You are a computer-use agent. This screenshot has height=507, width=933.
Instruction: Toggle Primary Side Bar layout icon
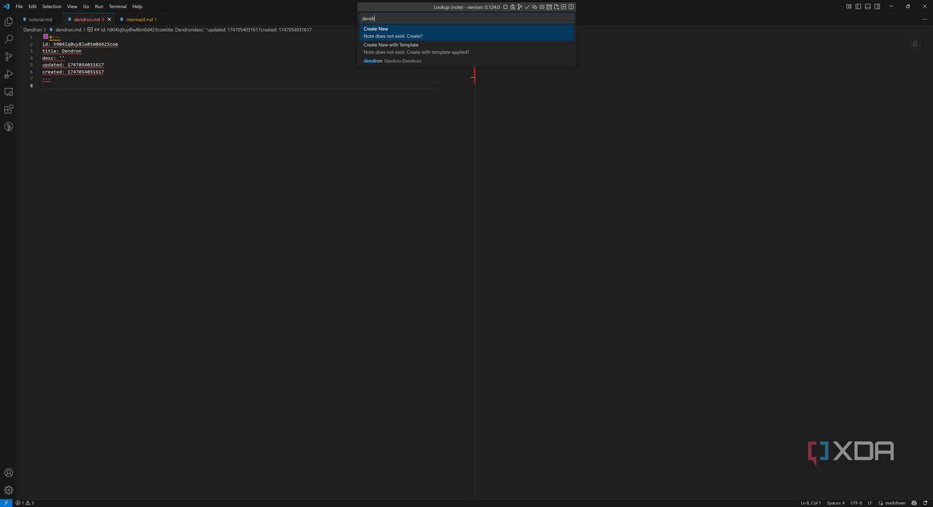[x=858, y=6]
